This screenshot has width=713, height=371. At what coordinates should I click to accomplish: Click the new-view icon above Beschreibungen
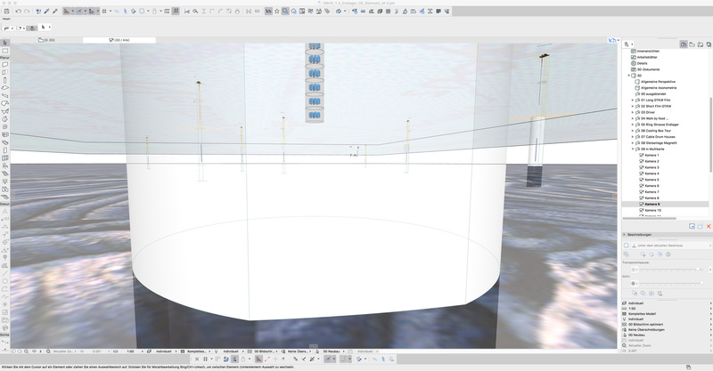coord(692,227)
